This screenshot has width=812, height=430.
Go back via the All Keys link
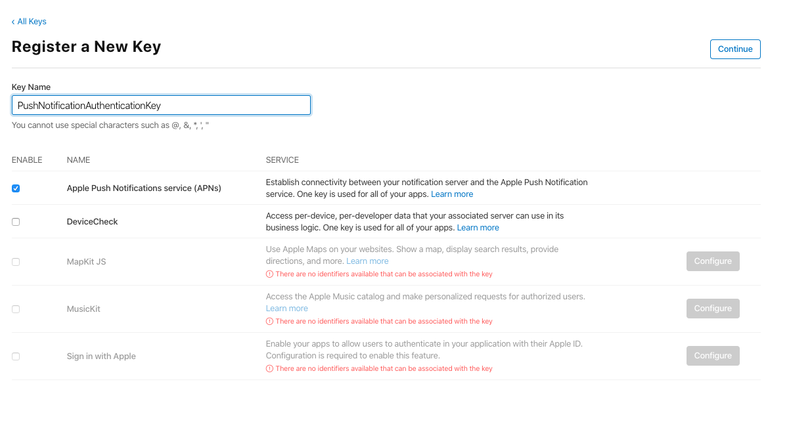point(30,22)
